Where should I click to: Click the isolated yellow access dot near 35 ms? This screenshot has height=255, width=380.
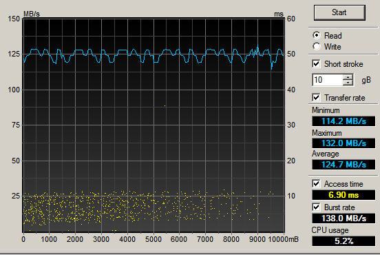pos(165,105)
